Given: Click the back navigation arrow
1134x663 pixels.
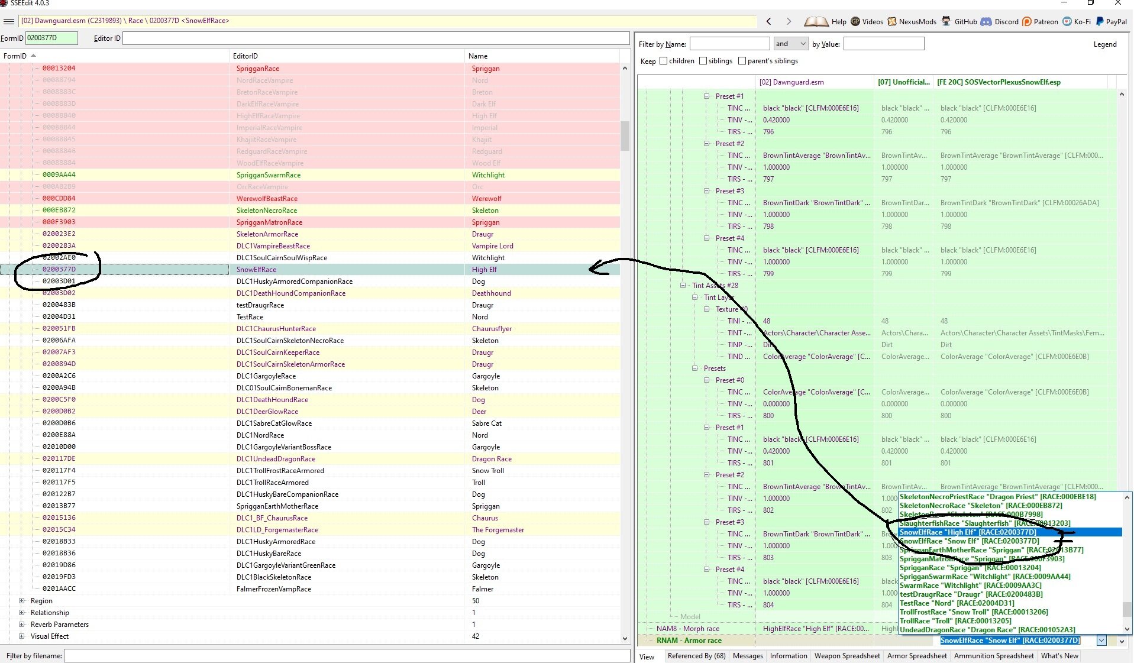Looking at the screenshot, I should pos(768,21).
